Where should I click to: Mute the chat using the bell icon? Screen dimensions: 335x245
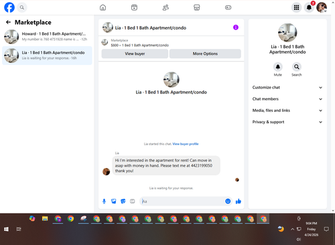[278, 67]
